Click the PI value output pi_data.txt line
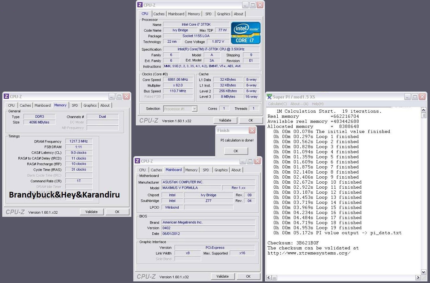Screen dimensions: 430x283 coord(338,233)
